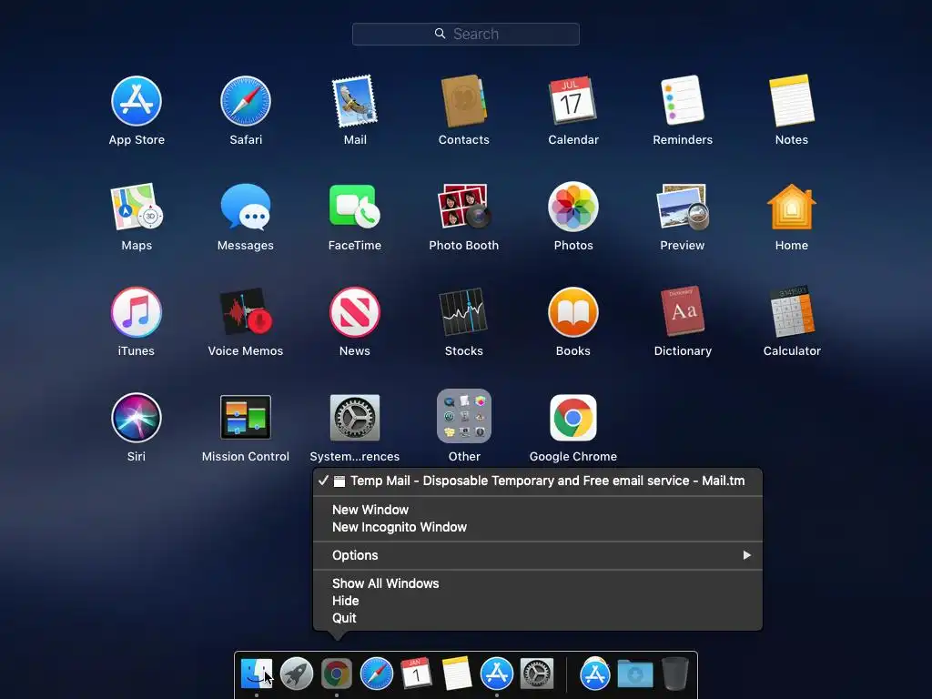Screen dimensions: 932x699
Task: Click the Safari compass in the Dock
Action: pos(376,674)
